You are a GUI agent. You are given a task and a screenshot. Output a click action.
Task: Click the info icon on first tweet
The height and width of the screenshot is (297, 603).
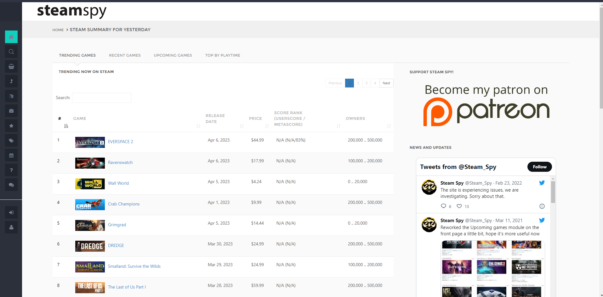click(542, 206)
